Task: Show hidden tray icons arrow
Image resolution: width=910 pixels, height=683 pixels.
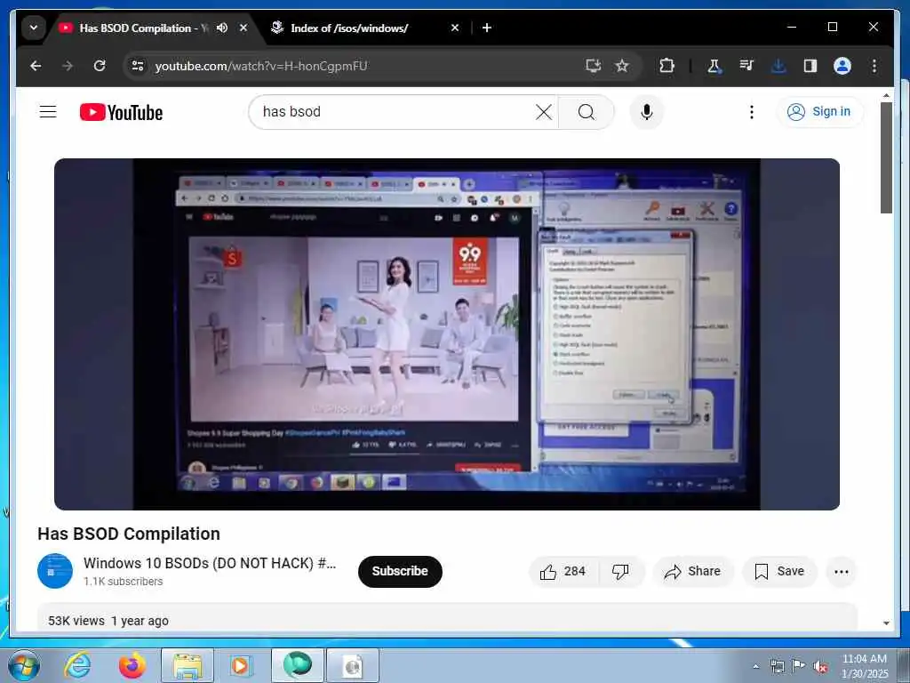Action: click(755, 666)
